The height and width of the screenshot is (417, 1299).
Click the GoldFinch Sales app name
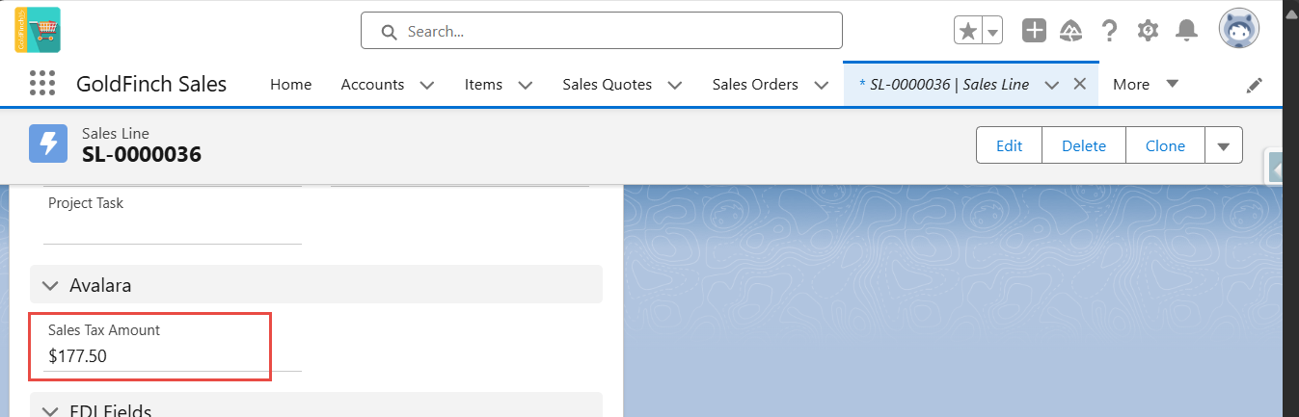tap(151, 84)
